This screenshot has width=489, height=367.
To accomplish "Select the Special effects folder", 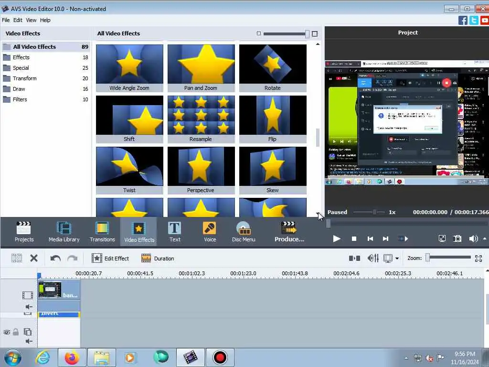I will tap(45, 68).
